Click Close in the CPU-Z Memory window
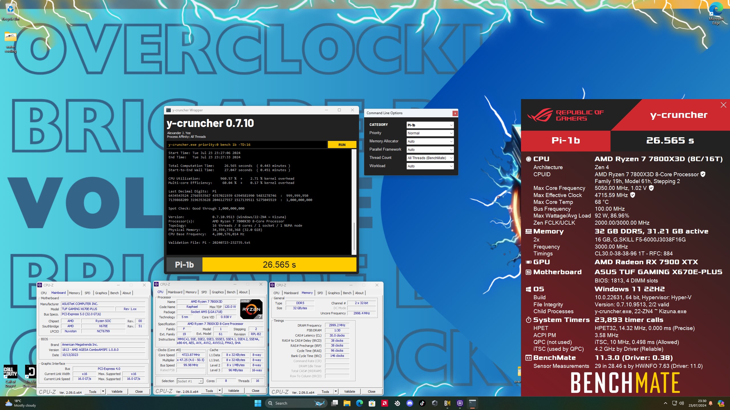The width and height of the screenshot is (730, 410). [372, 391]
